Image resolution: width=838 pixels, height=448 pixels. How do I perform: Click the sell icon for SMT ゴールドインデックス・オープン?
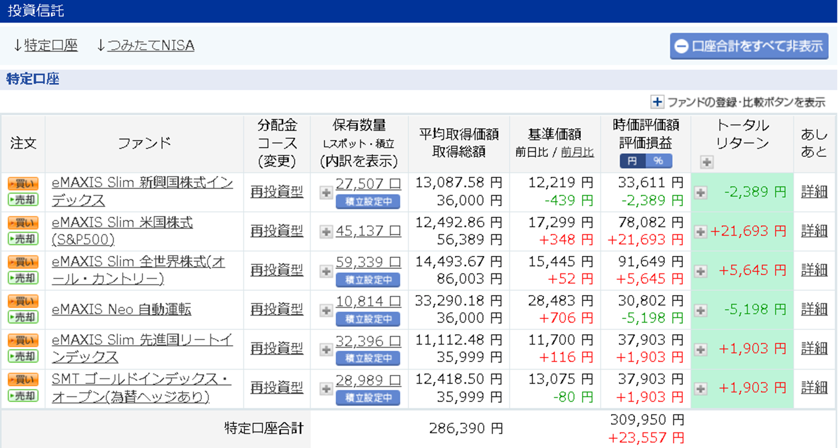click(23, 396)
